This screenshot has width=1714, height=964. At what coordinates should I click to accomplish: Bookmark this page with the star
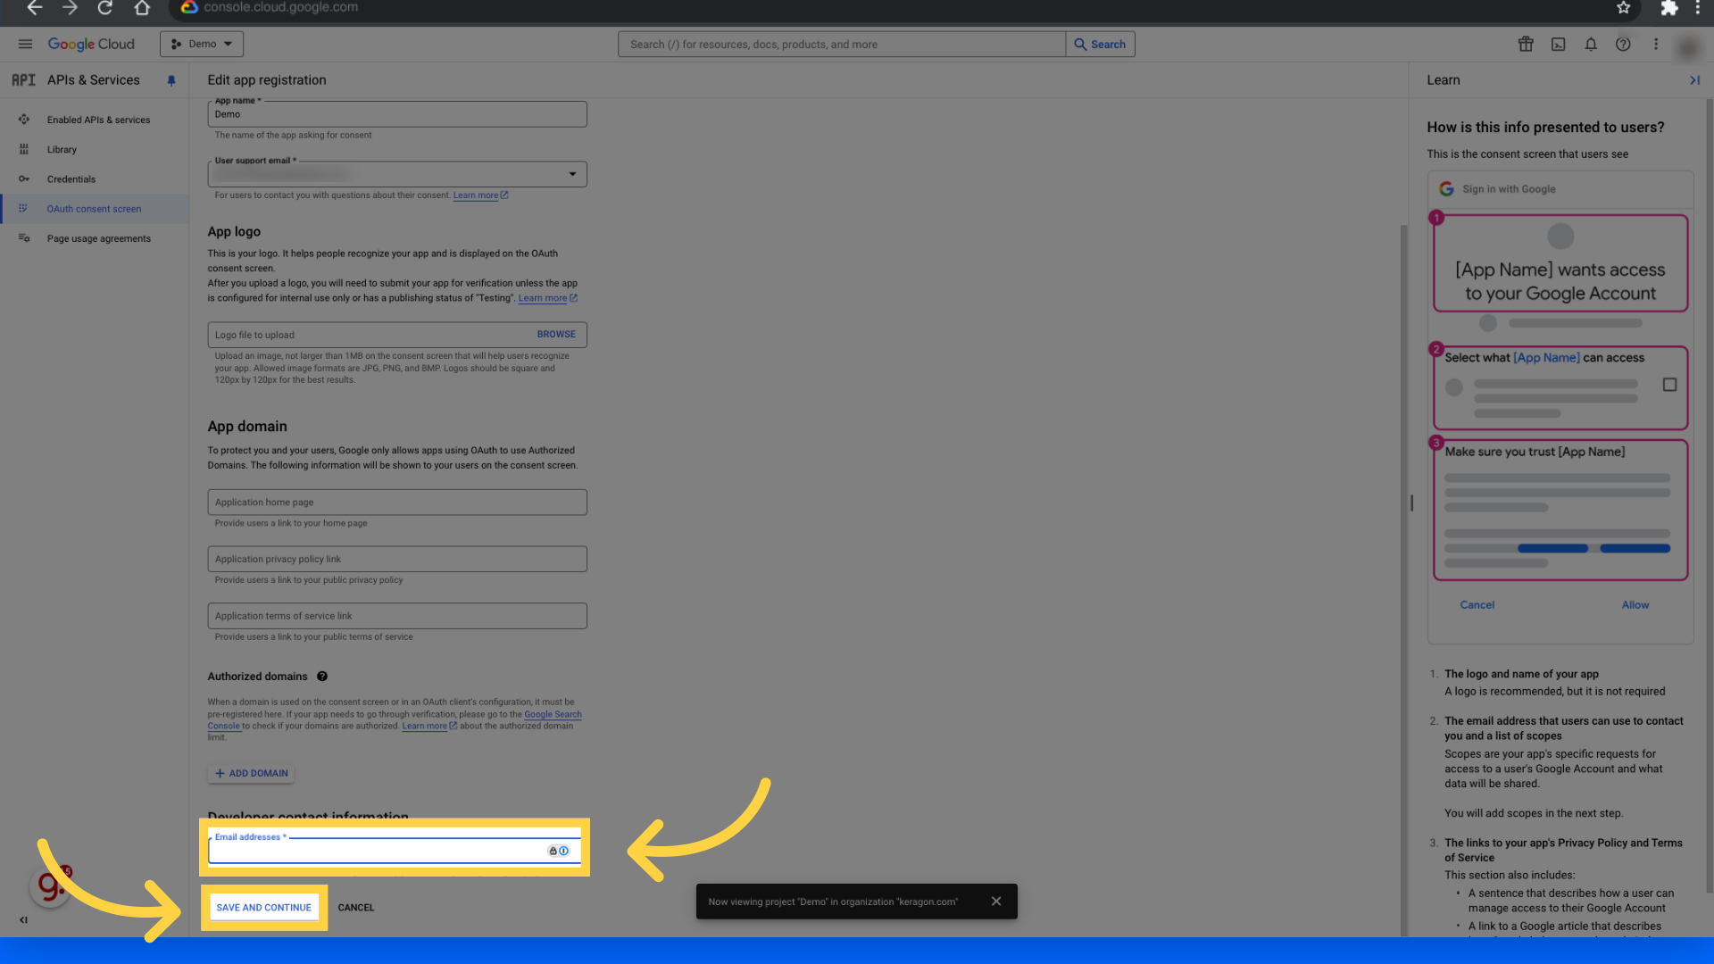[x=1623, y=8]
